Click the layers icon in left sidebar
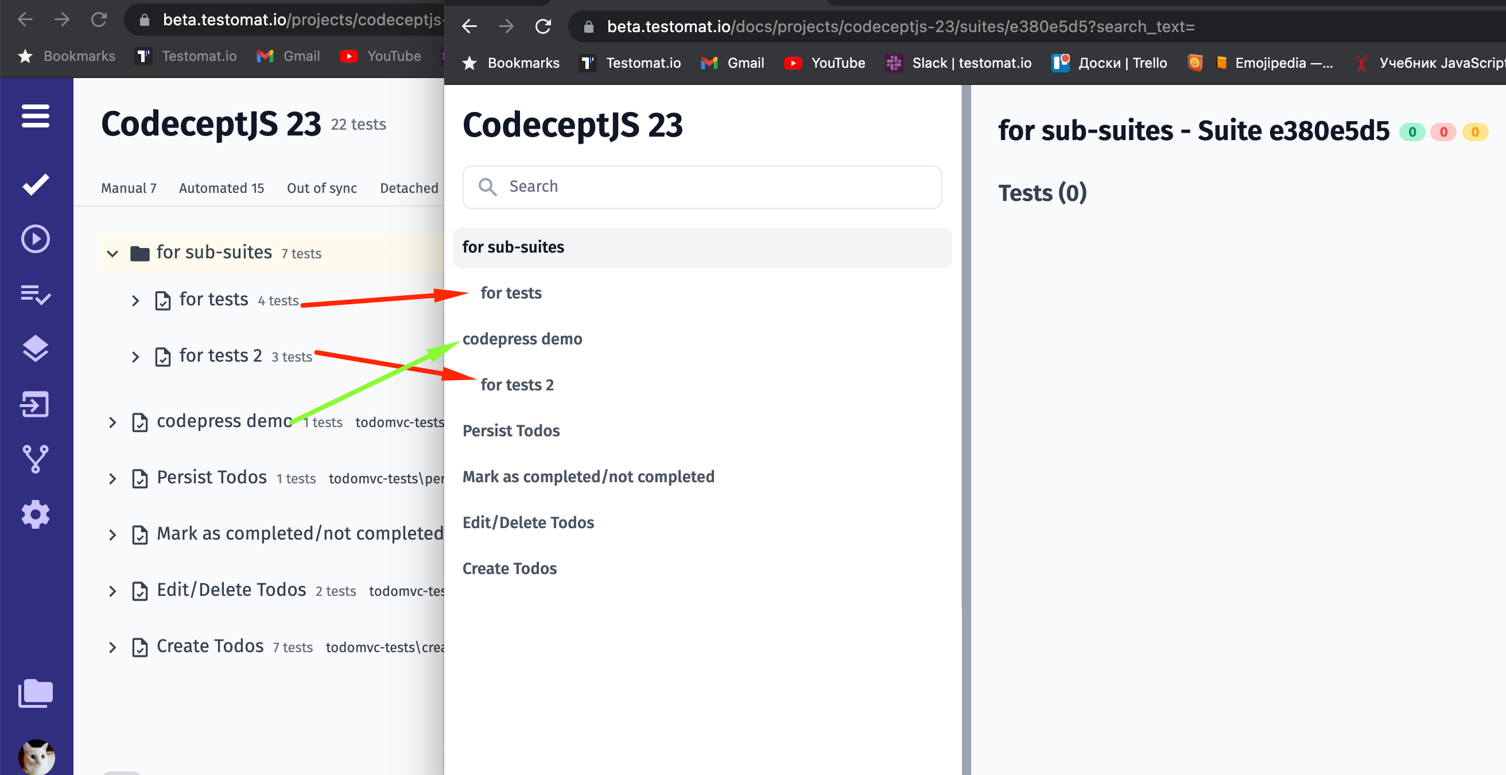Image resolution: width=1506 pixels, height=775 pixels. click(x=36, y=348)
